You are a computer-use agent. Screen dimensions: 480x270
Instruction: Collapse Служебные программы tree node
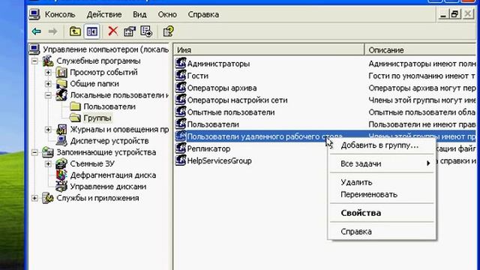coord(34,61)
